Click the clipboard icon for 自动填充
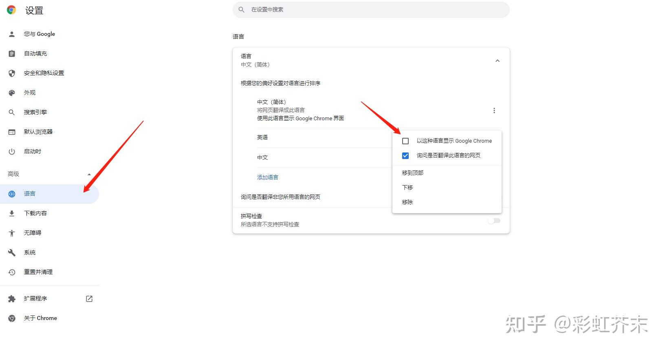Image resolution: width=665 pixels, height=351 pixels. [x=12, y=54]
